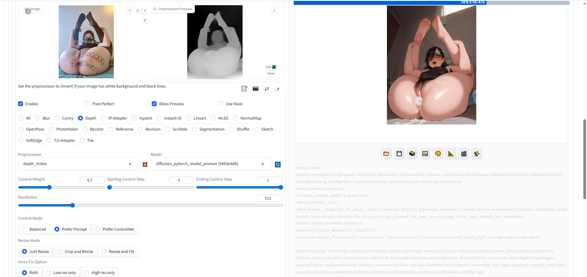Focus the Ending Control Step value field
The width and height of the screenshot is (587, 277).
click(x=270, y=180)
